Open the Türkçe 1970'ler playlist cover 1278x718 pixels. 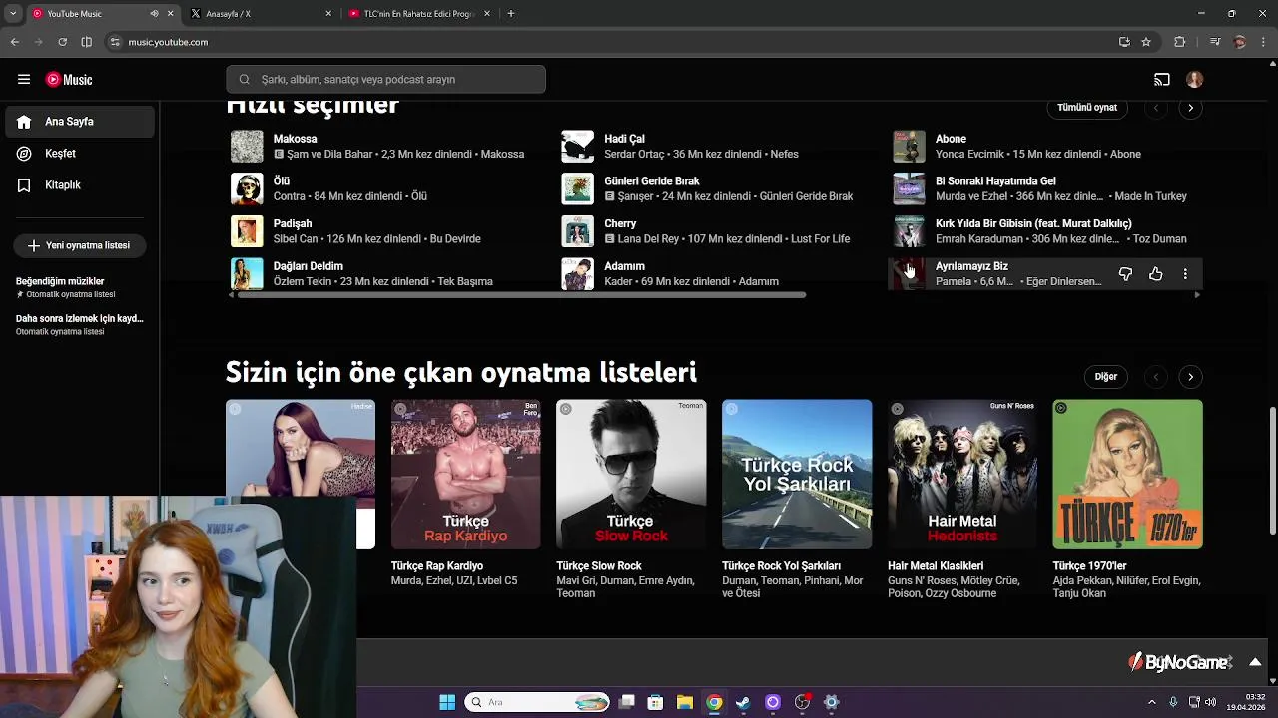pyautogui.click(x=1128, y=475)
